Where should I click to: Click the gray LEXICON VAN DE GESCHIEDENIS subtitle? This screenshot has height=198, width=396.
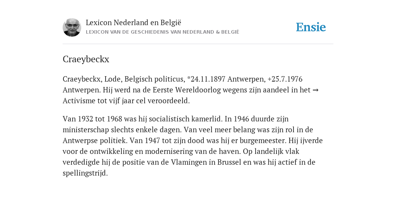pos(162,32)
